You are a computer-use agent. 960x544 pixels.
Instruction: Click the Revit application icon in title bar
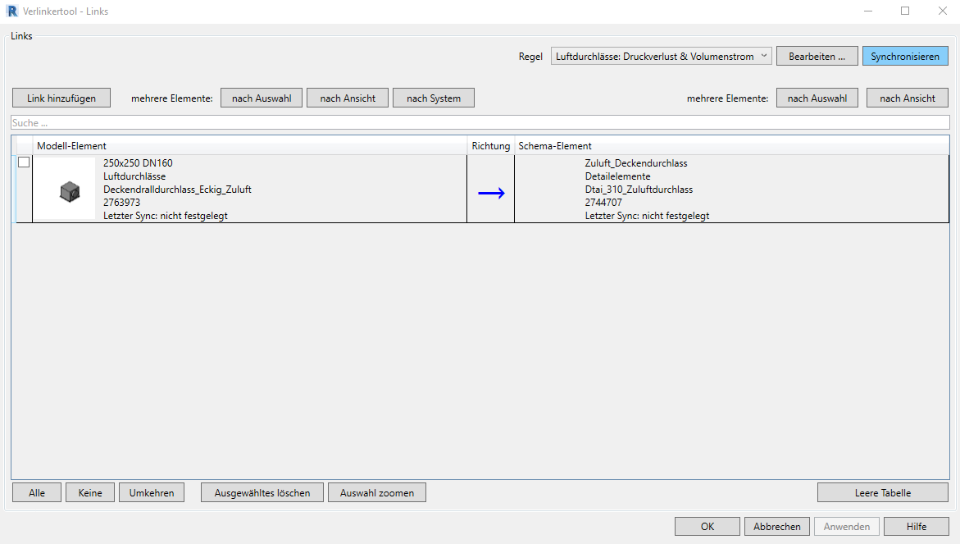(x=11, y=11)
